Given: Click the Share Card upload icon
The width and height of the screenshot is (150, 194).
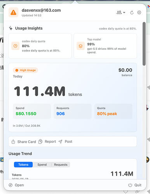Looking at the screenshot, I should pyautogui.click(x=13, y=142).
